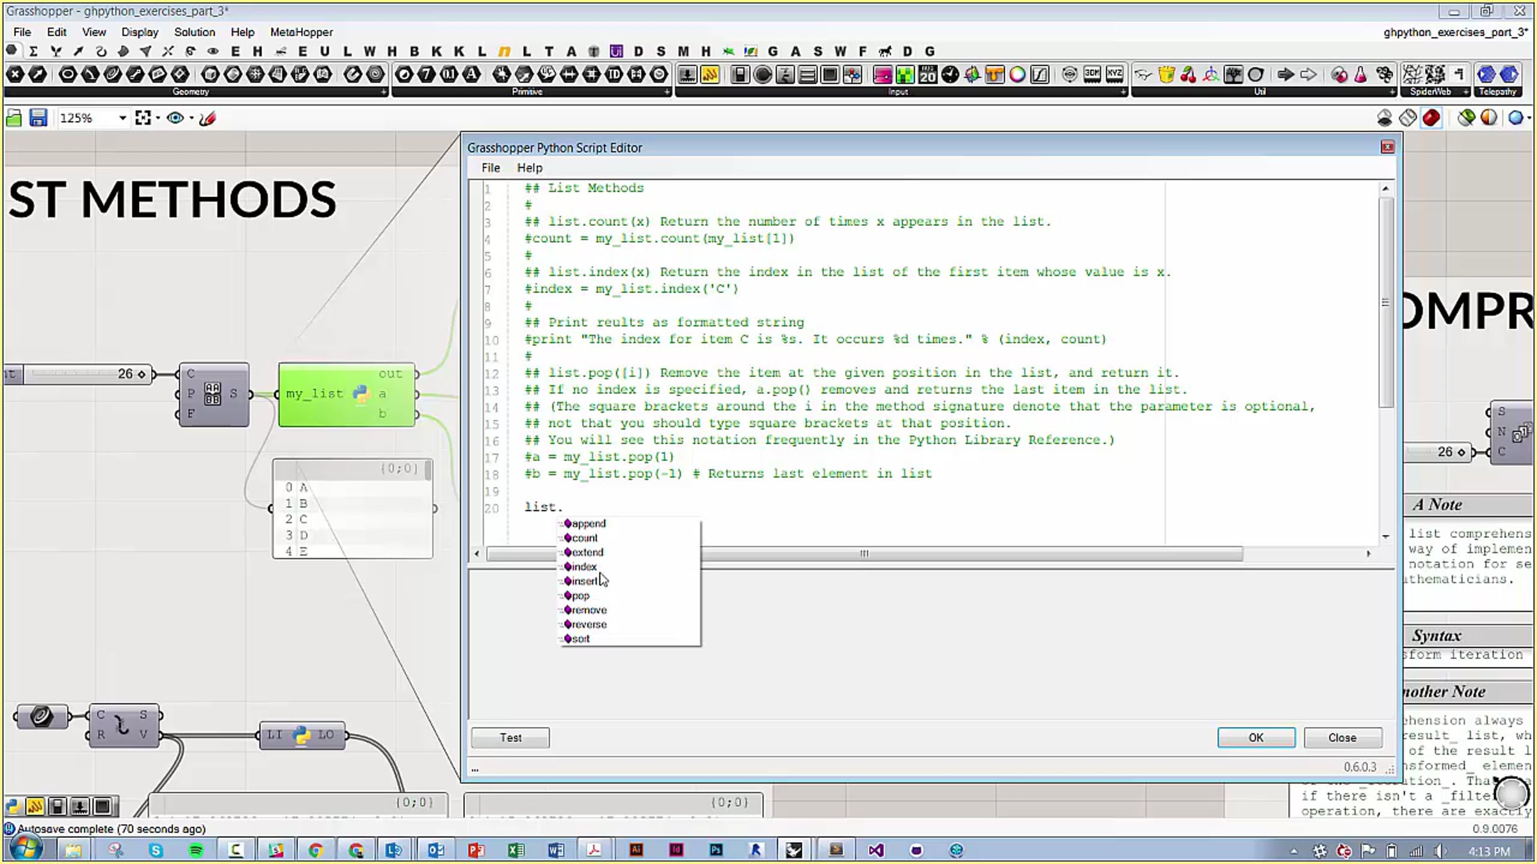Toggle the preview eye icon
1537x864 pixels.
coord(174,118)
